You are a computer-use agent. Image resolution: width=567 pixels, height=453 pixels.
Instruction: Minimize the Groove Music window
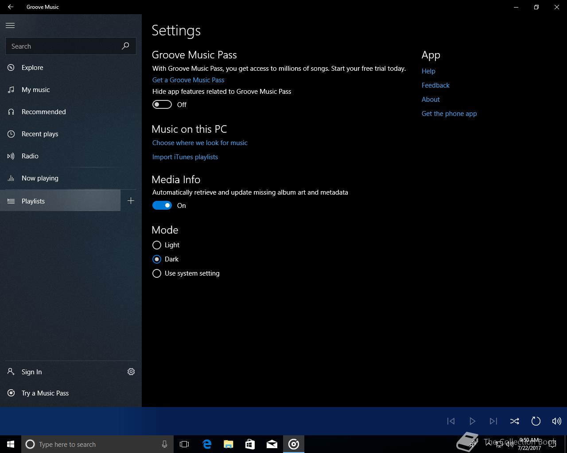point(516,7)
